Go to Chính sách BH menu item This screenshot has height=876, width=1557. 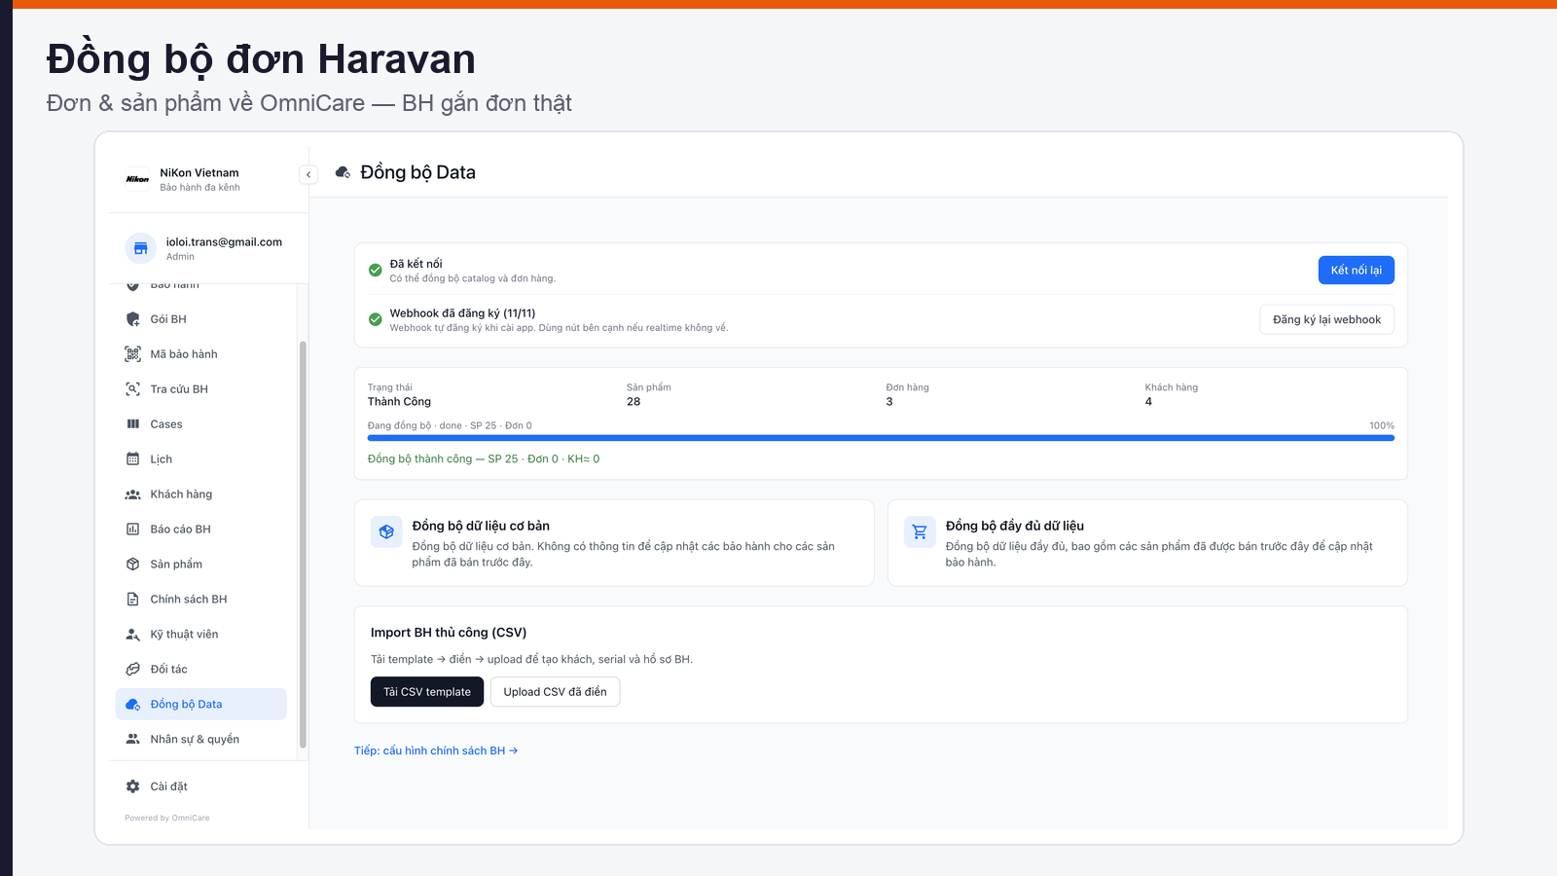tap(201, 600)
